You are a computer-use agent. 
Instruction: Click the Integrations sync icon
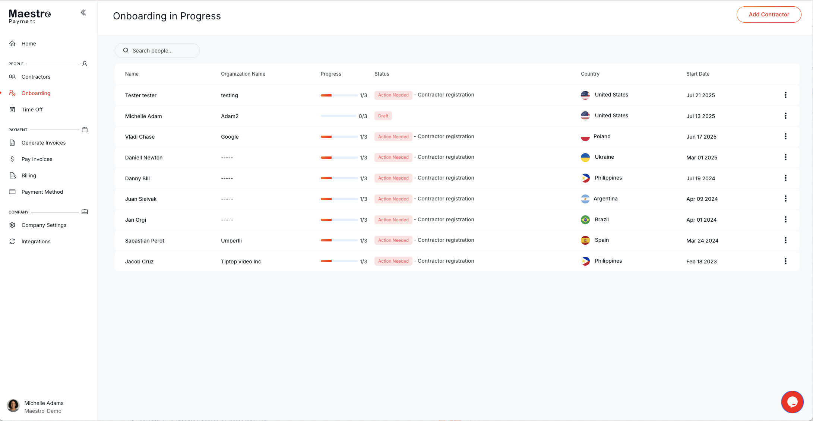tap(12, 241)
